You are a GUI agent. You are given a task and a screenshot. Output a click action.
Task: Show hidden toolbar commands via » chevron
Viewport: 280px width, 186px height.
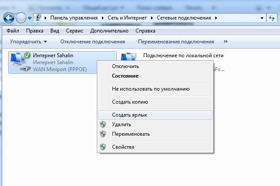coord(225,42)
